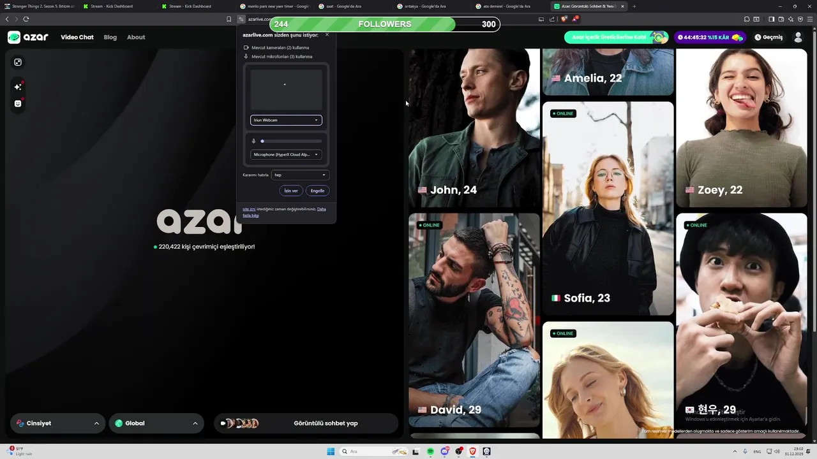The width and height of the screenshot is (817, 459).
Task: Close the Azar browser tab
Action: click(x=622, y=6)
